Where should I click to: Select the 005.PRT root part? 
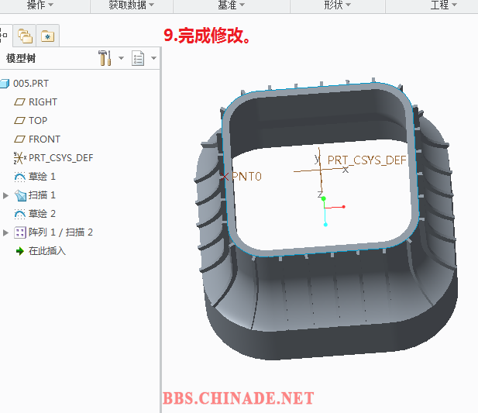pos(31,83)
